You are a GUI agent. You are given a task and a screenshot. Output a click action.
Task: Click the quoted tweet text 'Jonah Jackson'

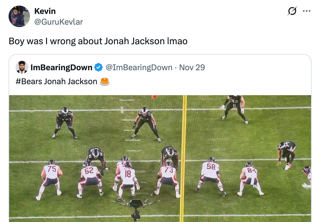click(71, 82)
